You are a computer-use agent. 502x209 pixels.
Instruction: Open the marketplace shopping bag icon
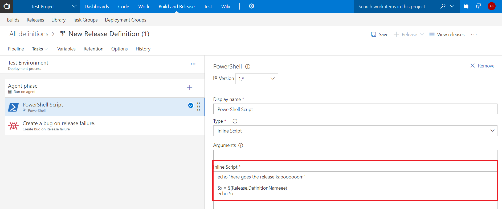[466, 6]
